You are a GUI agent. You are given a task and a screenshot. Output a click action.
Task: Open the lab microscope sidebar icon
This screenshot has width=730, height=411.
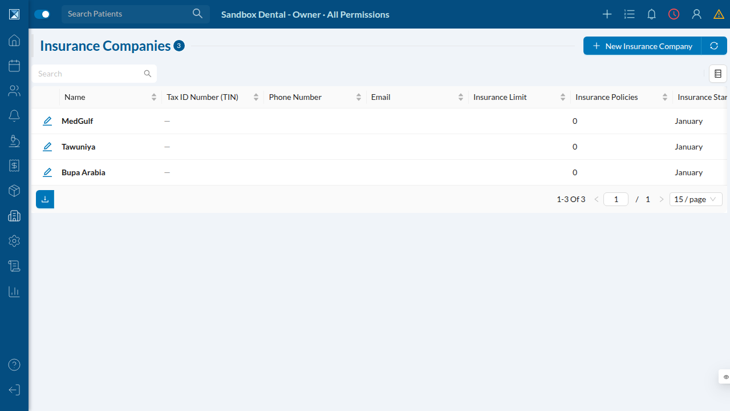coord(14,140)
